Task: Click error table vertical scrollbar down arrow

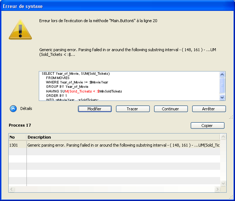Action: [223, 184]
